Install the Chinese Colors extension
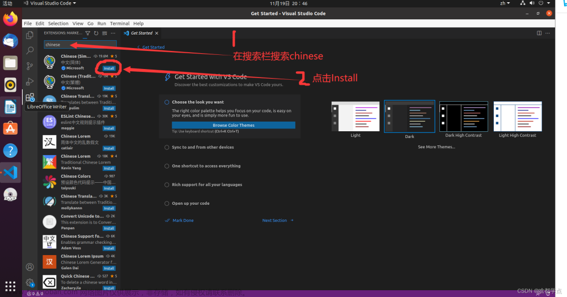 (109, 188)
